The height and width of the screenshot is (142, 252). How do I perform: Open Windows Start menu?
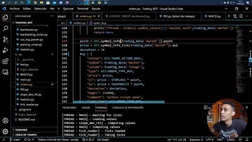[3, 2]
